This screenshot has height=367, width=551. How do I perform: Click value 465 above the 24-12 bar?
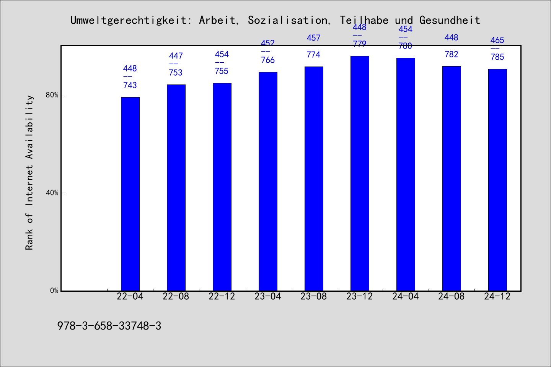(497, 40)
